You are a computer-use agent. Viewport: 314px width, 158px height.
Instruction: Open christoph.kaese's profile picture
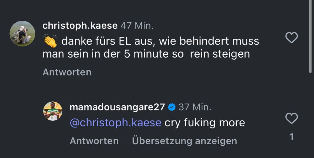pos(22,34)
